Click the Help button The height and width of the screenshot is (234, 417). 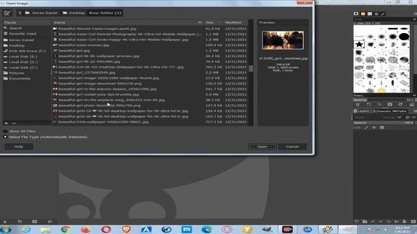point(19,147)
